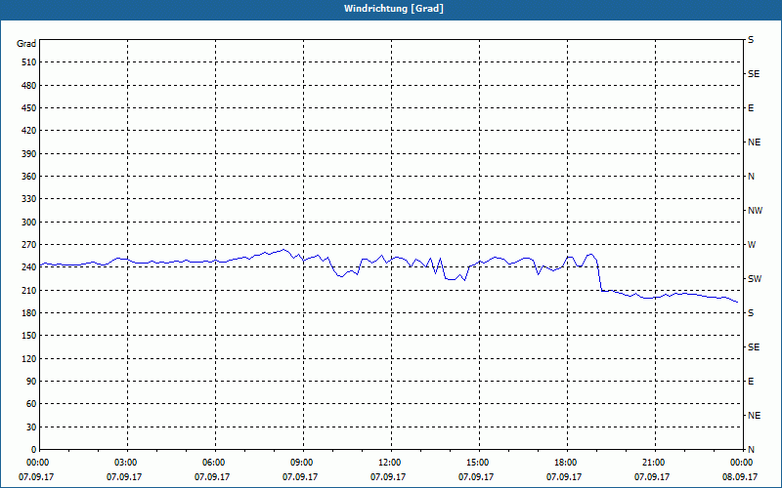The image size is (782, 488).
Task: Click the y-axis value '180'
Action: point(29,313)
